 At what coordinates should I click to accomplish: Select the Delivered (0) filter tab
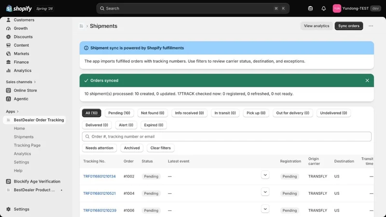[97, 125]
